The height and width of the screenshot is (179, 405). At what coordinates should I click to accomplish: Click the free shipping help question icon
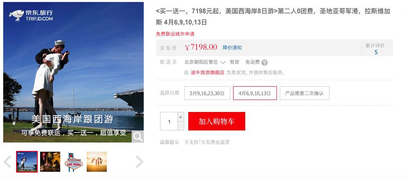coord(265,63)
